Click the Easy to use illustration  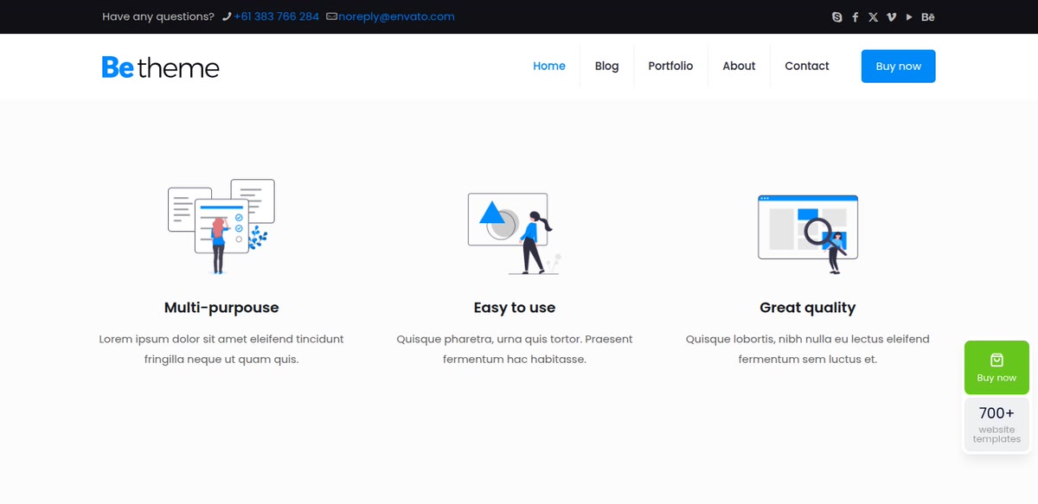pos(515,233)
